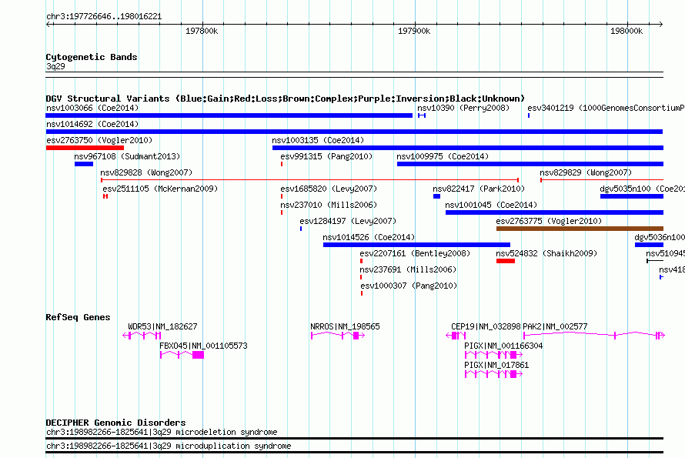This screenshot has height=458, width=685.
Task: Select the dgv5036n100 variant blue bar
Action: (x=649, y=245)
